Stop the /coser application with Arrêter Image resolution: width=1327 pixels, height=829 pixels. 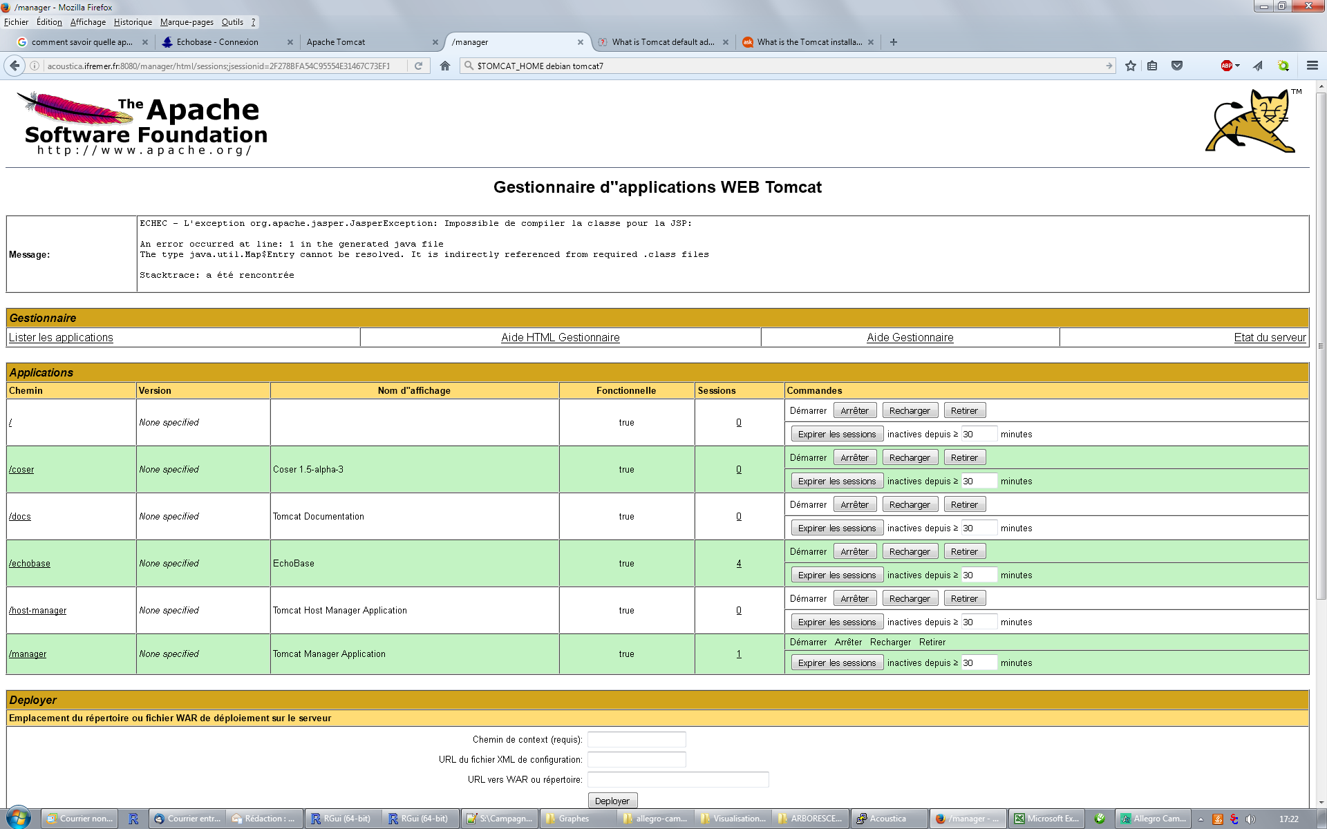pos(855,457)
